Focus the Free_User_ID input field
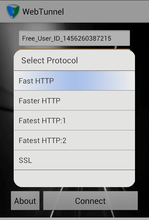The image size is (149, 220). pos(74,38)
